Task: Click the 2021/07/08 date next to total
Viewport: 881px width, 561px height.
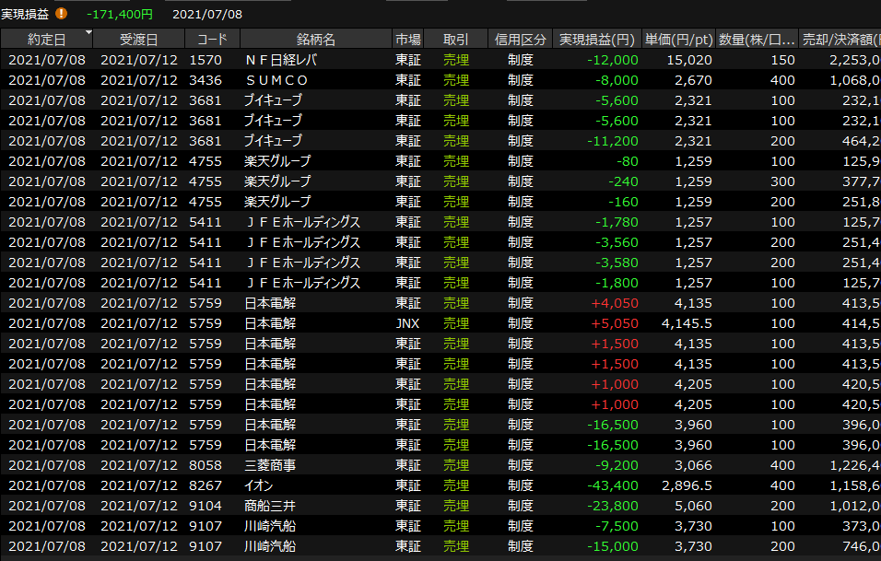Action: point(207,14)
